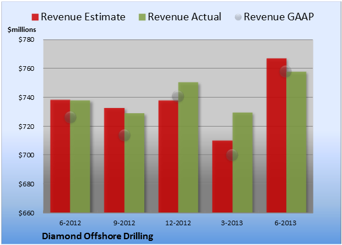Click the 9-2012 x-axis label
342x245 pixels.
point(124,223)
